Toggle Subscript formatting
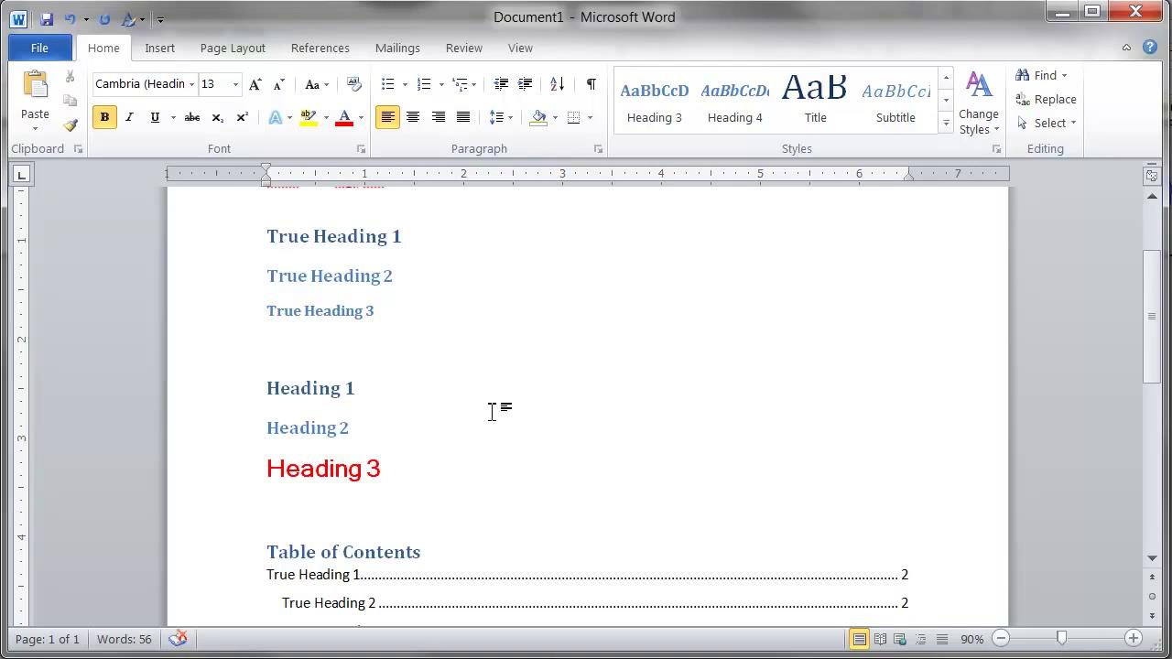The height and width of the screenshot is (659, 1172). [217, 117]
